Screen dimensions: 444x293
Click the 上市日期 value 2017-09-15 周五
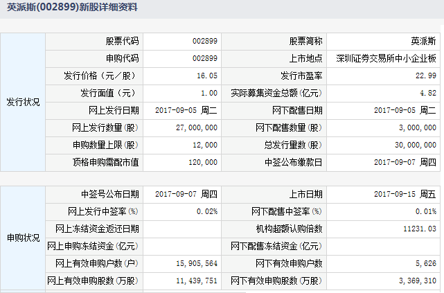[x=405, y=194]
